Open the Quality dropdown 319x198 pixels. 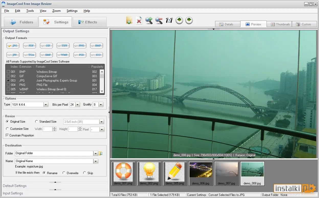[101, 105]
